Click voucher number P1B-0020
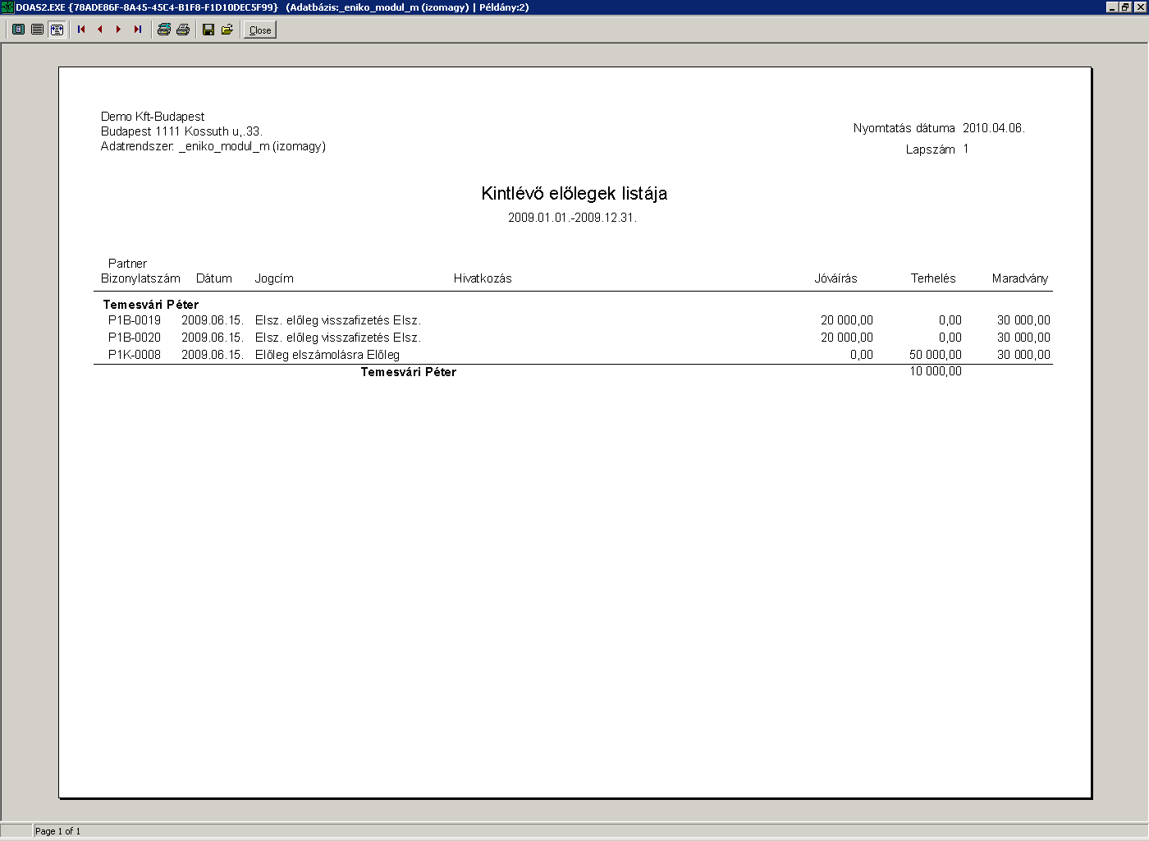1149x841 pixels. click(x=135, y=338)
